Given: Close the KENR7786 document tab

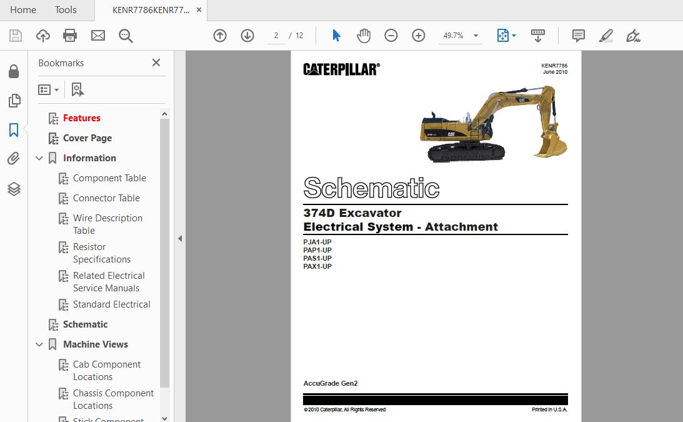Looking at the screenshot, I should click(x=199, y=10).
